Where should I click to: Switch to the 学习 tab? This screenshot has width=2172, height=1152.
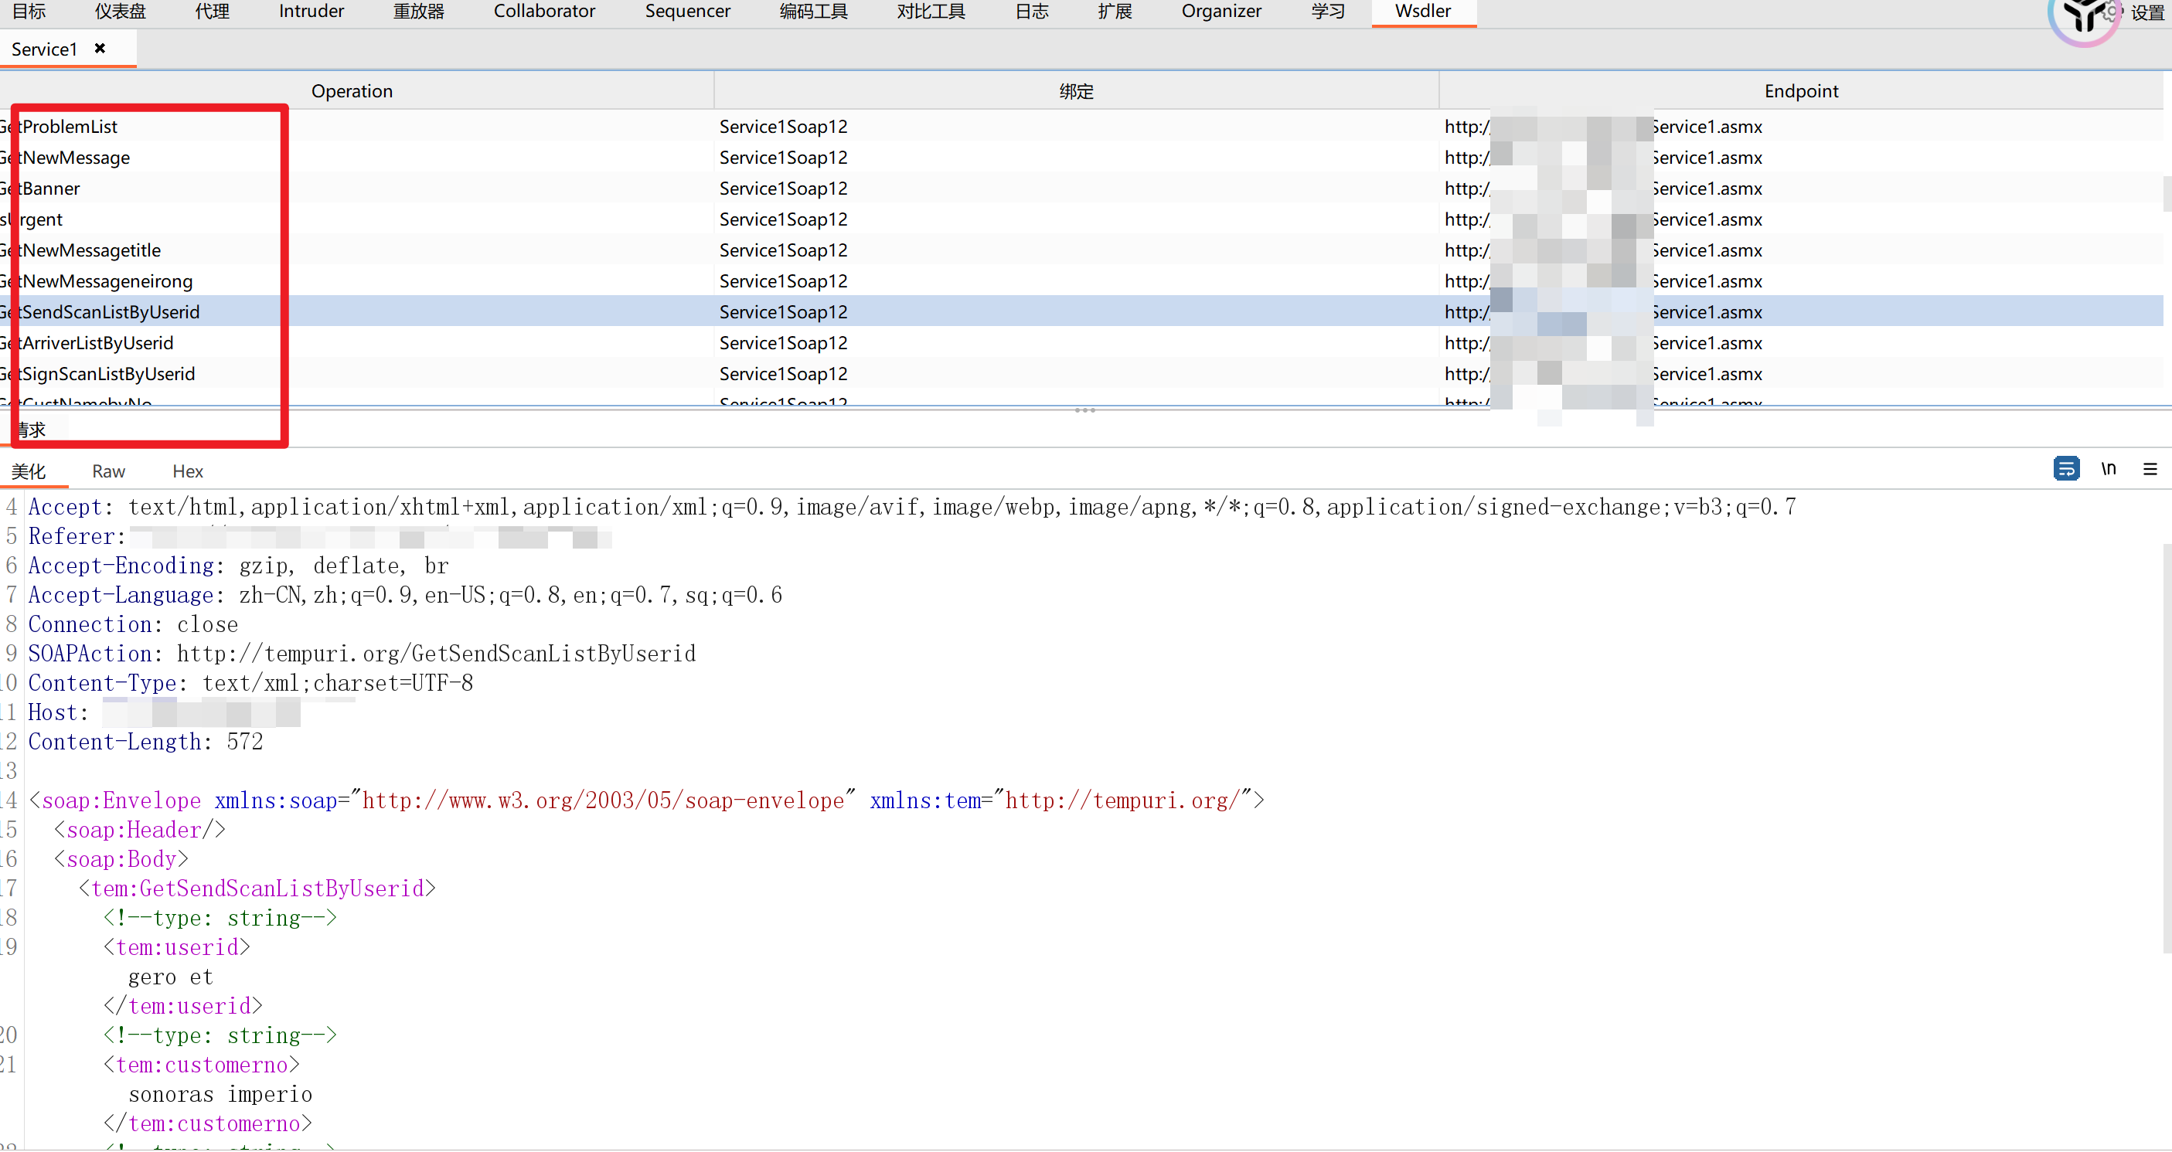[1327, 11]
